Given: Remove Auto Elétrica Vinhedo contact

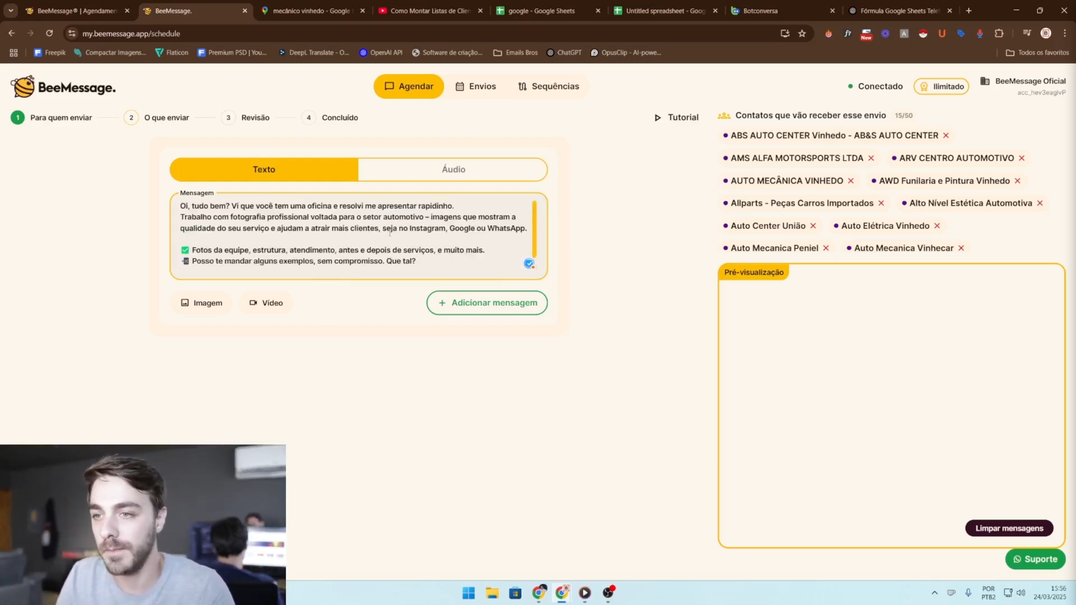Looking at the screenshot, I should pyautogui.click(x=937, y=226).
